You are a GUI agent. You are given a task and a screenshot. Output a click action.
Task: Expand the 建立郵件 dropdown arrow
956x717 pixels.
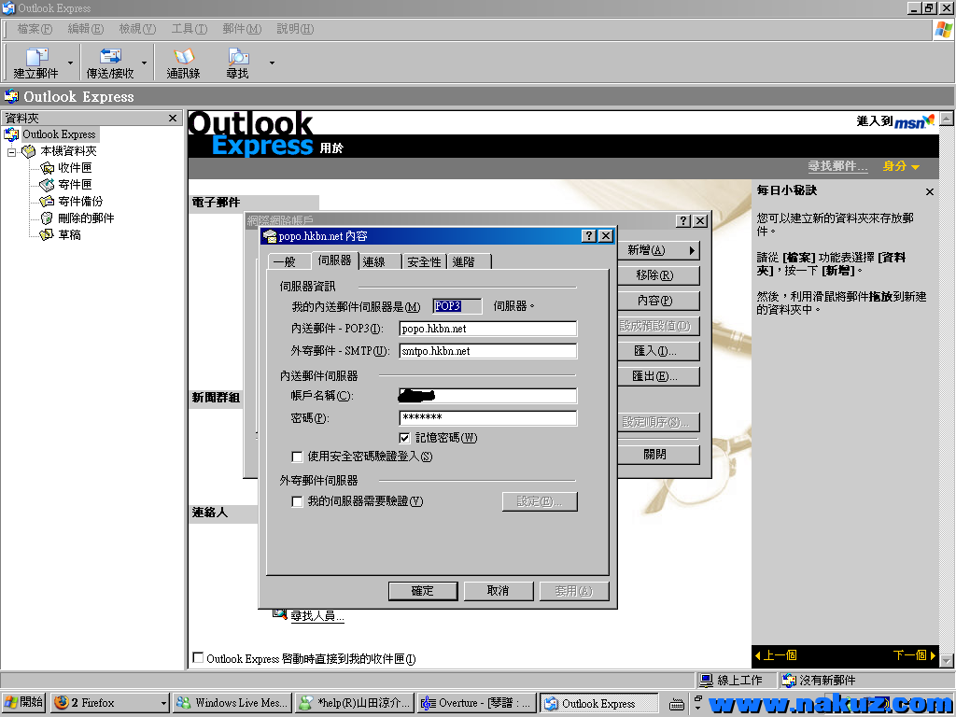point(70,63)
